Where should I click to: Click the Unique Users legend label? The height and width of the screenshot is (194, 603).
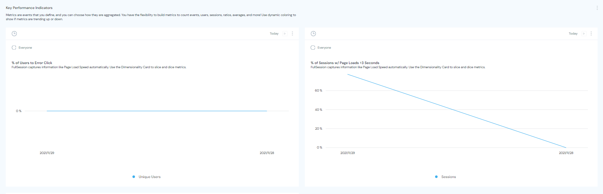[x=150, y=177]
